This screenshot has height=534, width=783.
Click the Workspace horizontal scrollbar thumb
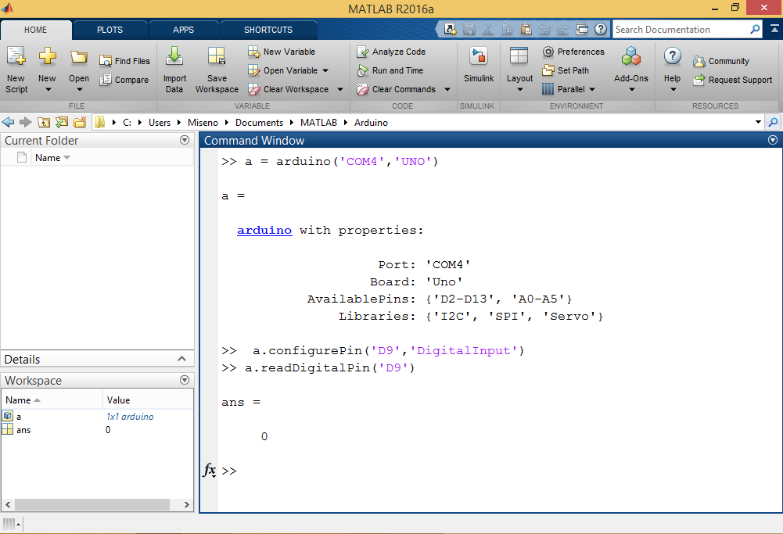click(x=92, y=504)
